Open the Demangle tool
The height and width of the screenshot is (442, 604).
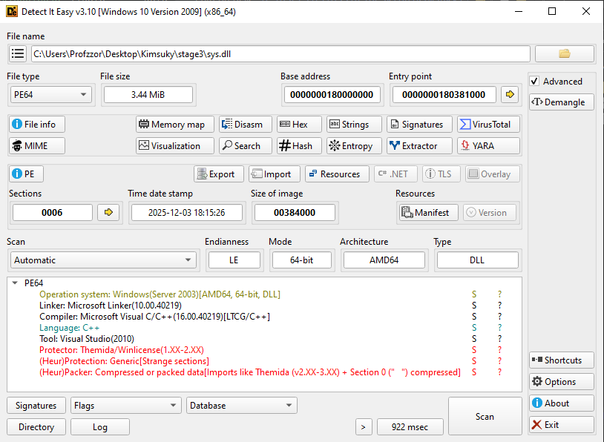pos(561,102)
